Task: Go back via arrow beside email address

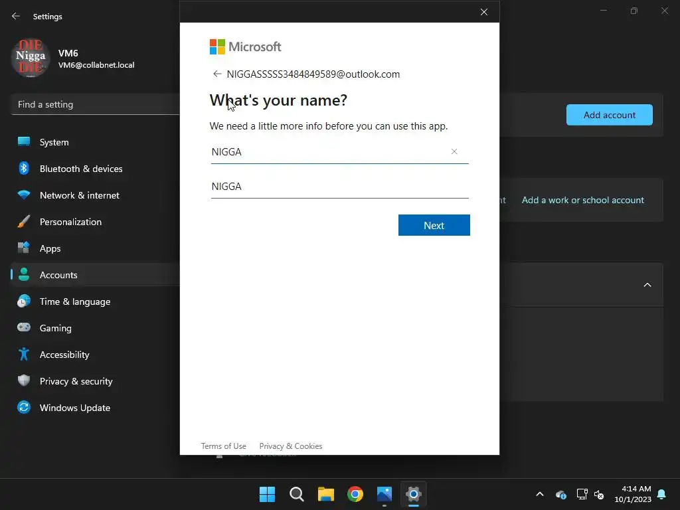Action: (217, 74)
